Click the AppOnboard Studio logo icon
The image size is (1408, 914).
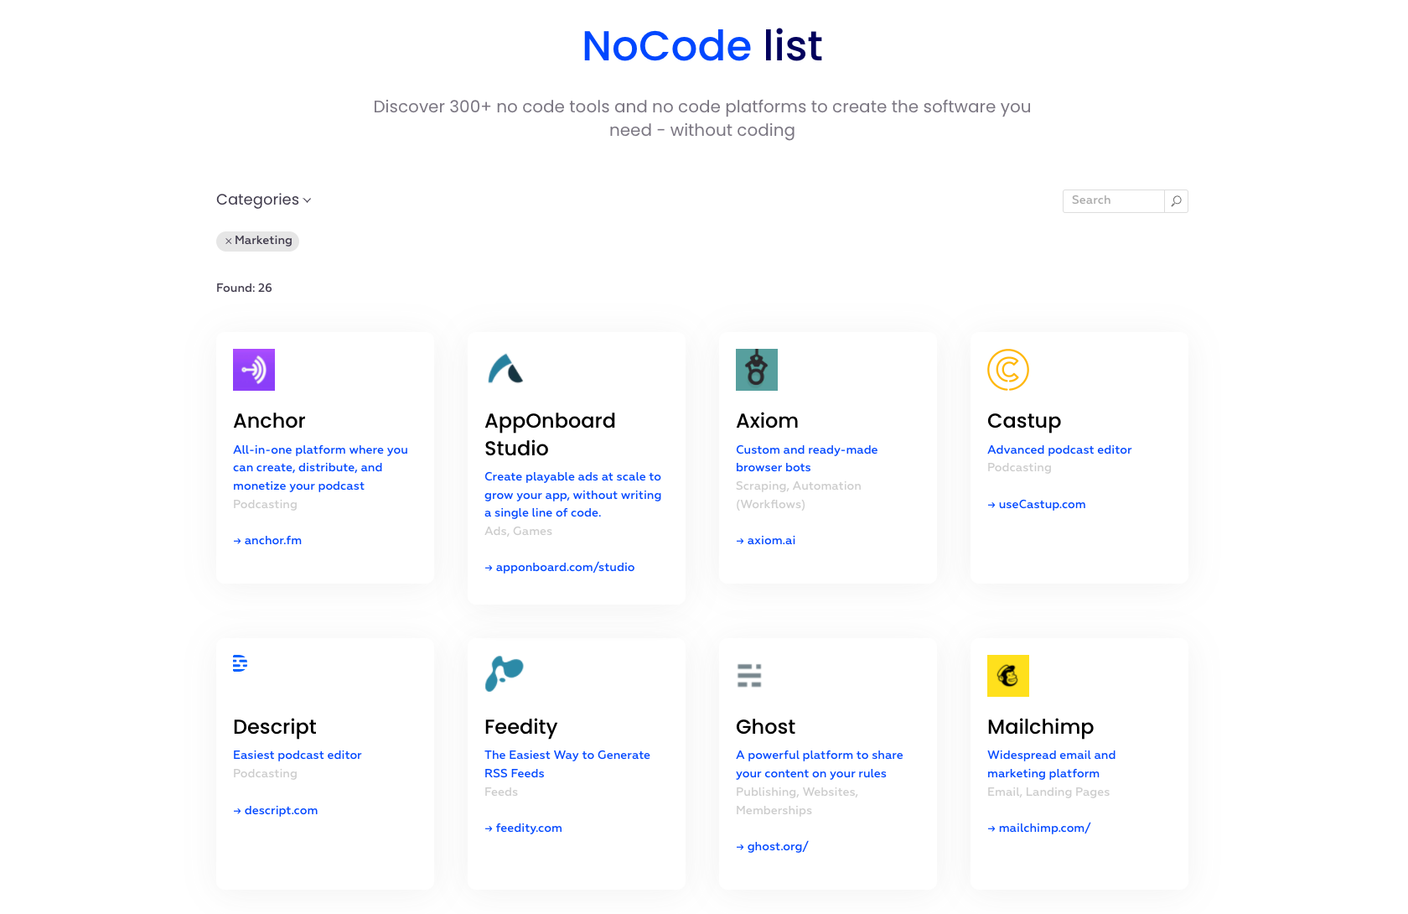pos(505,370)
